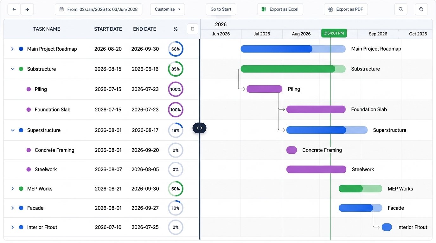436x243 pixels.
Task: Click the blue dot beside Superstructure
Action: pyautogui.click(x=21, y=130)
